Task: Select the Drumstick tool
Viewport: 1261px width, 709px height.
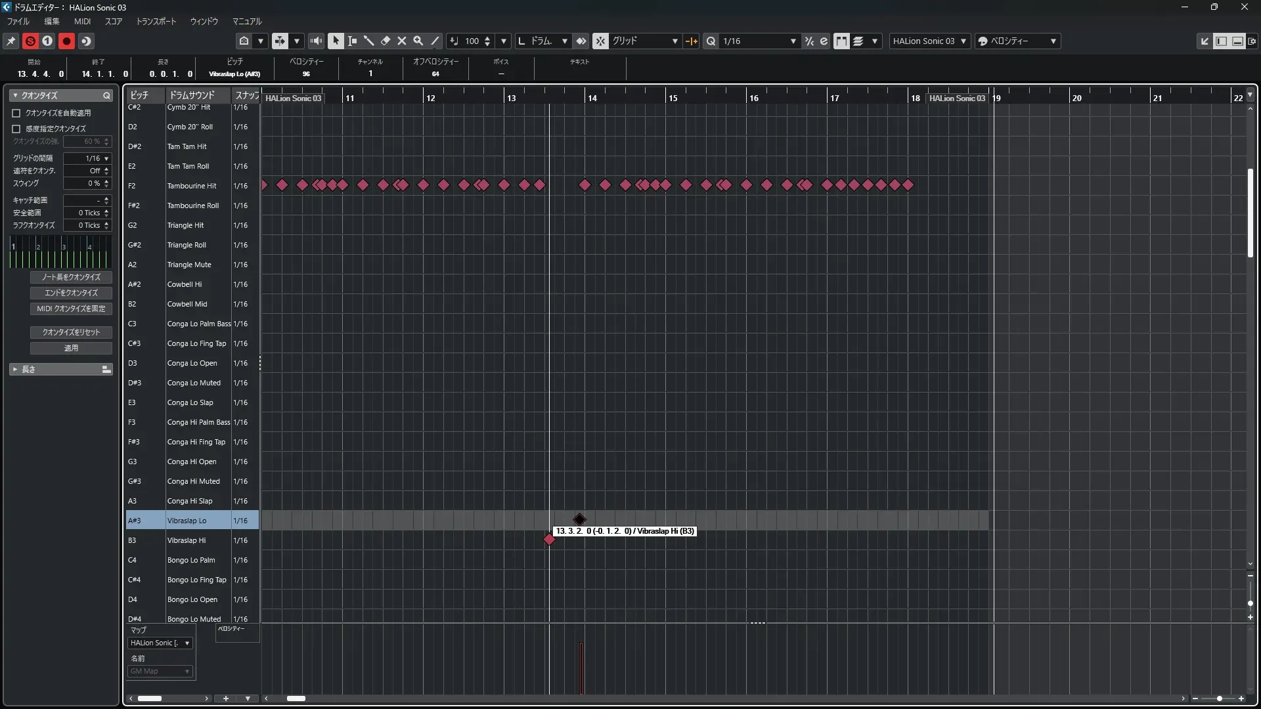Action: [369, 41]
